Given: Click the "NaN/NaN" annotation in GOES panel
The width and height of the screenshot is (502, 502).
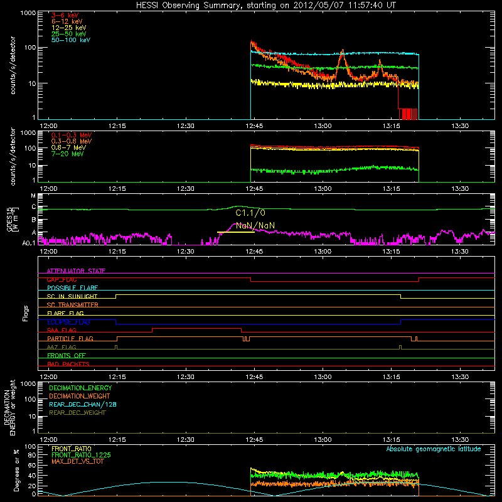Looking at the screenshot, I should coord(255,225).
